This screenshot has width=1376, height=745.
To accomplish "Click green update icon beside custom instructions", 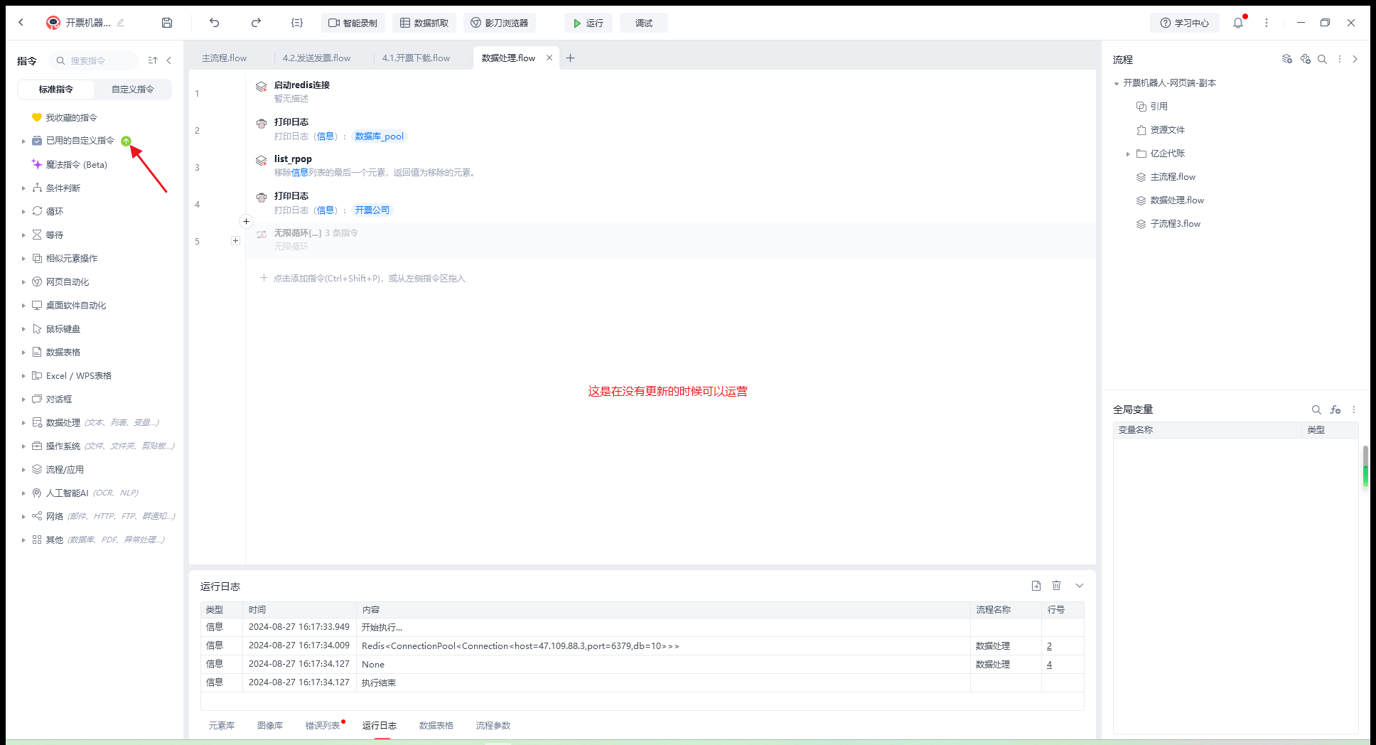I will click(126, 141).
